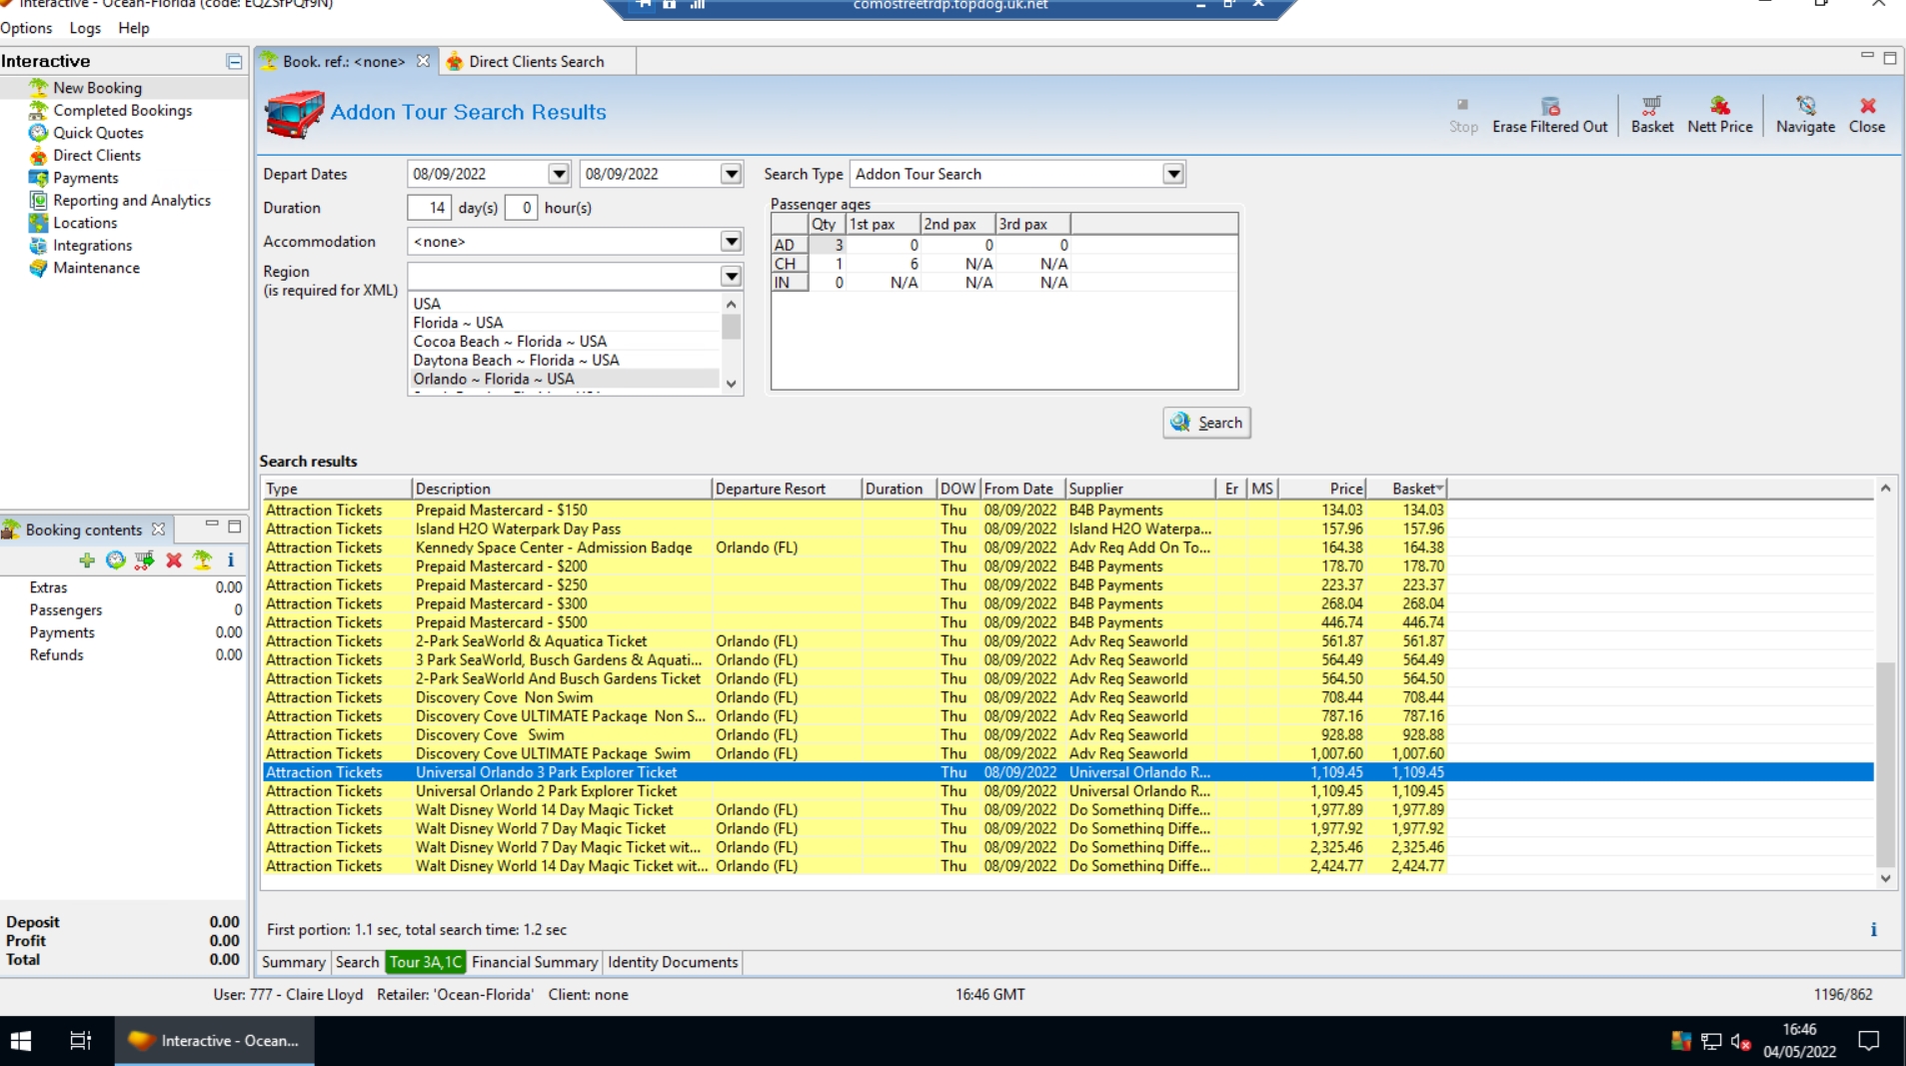
Task: Close the Book. ref.: <none> tab
Action: coord(423,61)
